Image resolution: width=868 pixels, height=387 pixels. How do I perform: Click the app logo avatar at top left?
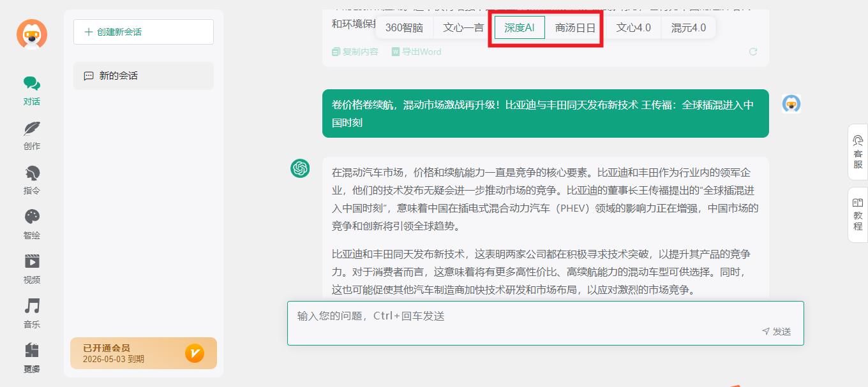point(32,34)
